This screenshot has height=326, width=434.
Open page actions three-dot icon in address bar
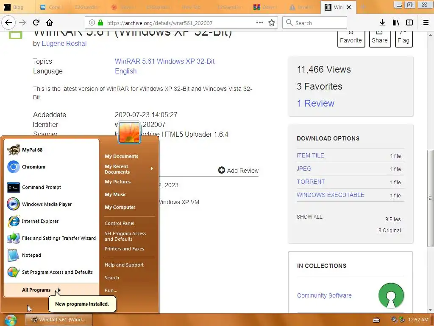point(260,23)
